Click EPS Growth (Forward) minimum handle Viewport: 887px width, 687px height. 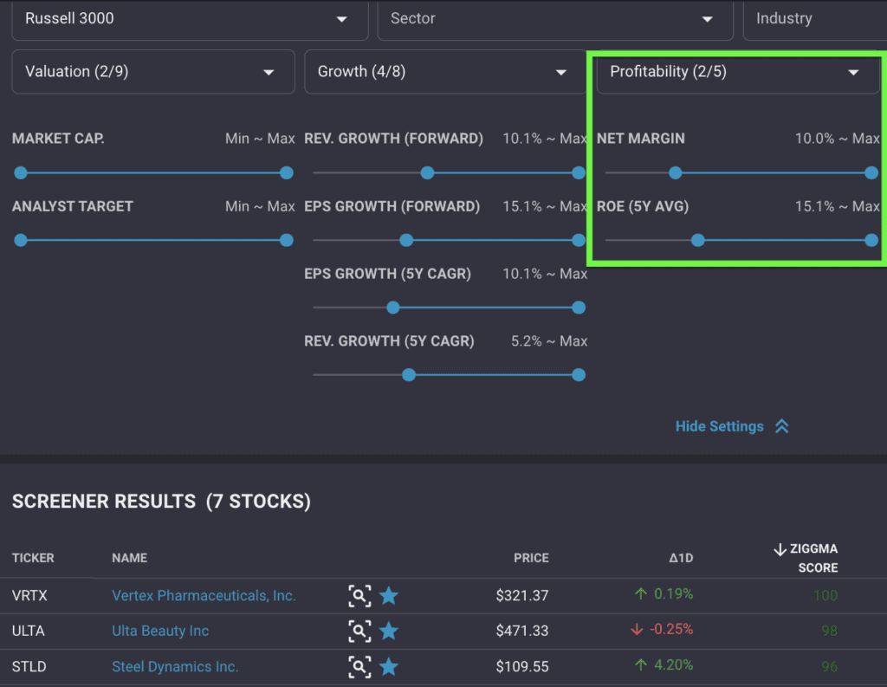coord(406,240)
